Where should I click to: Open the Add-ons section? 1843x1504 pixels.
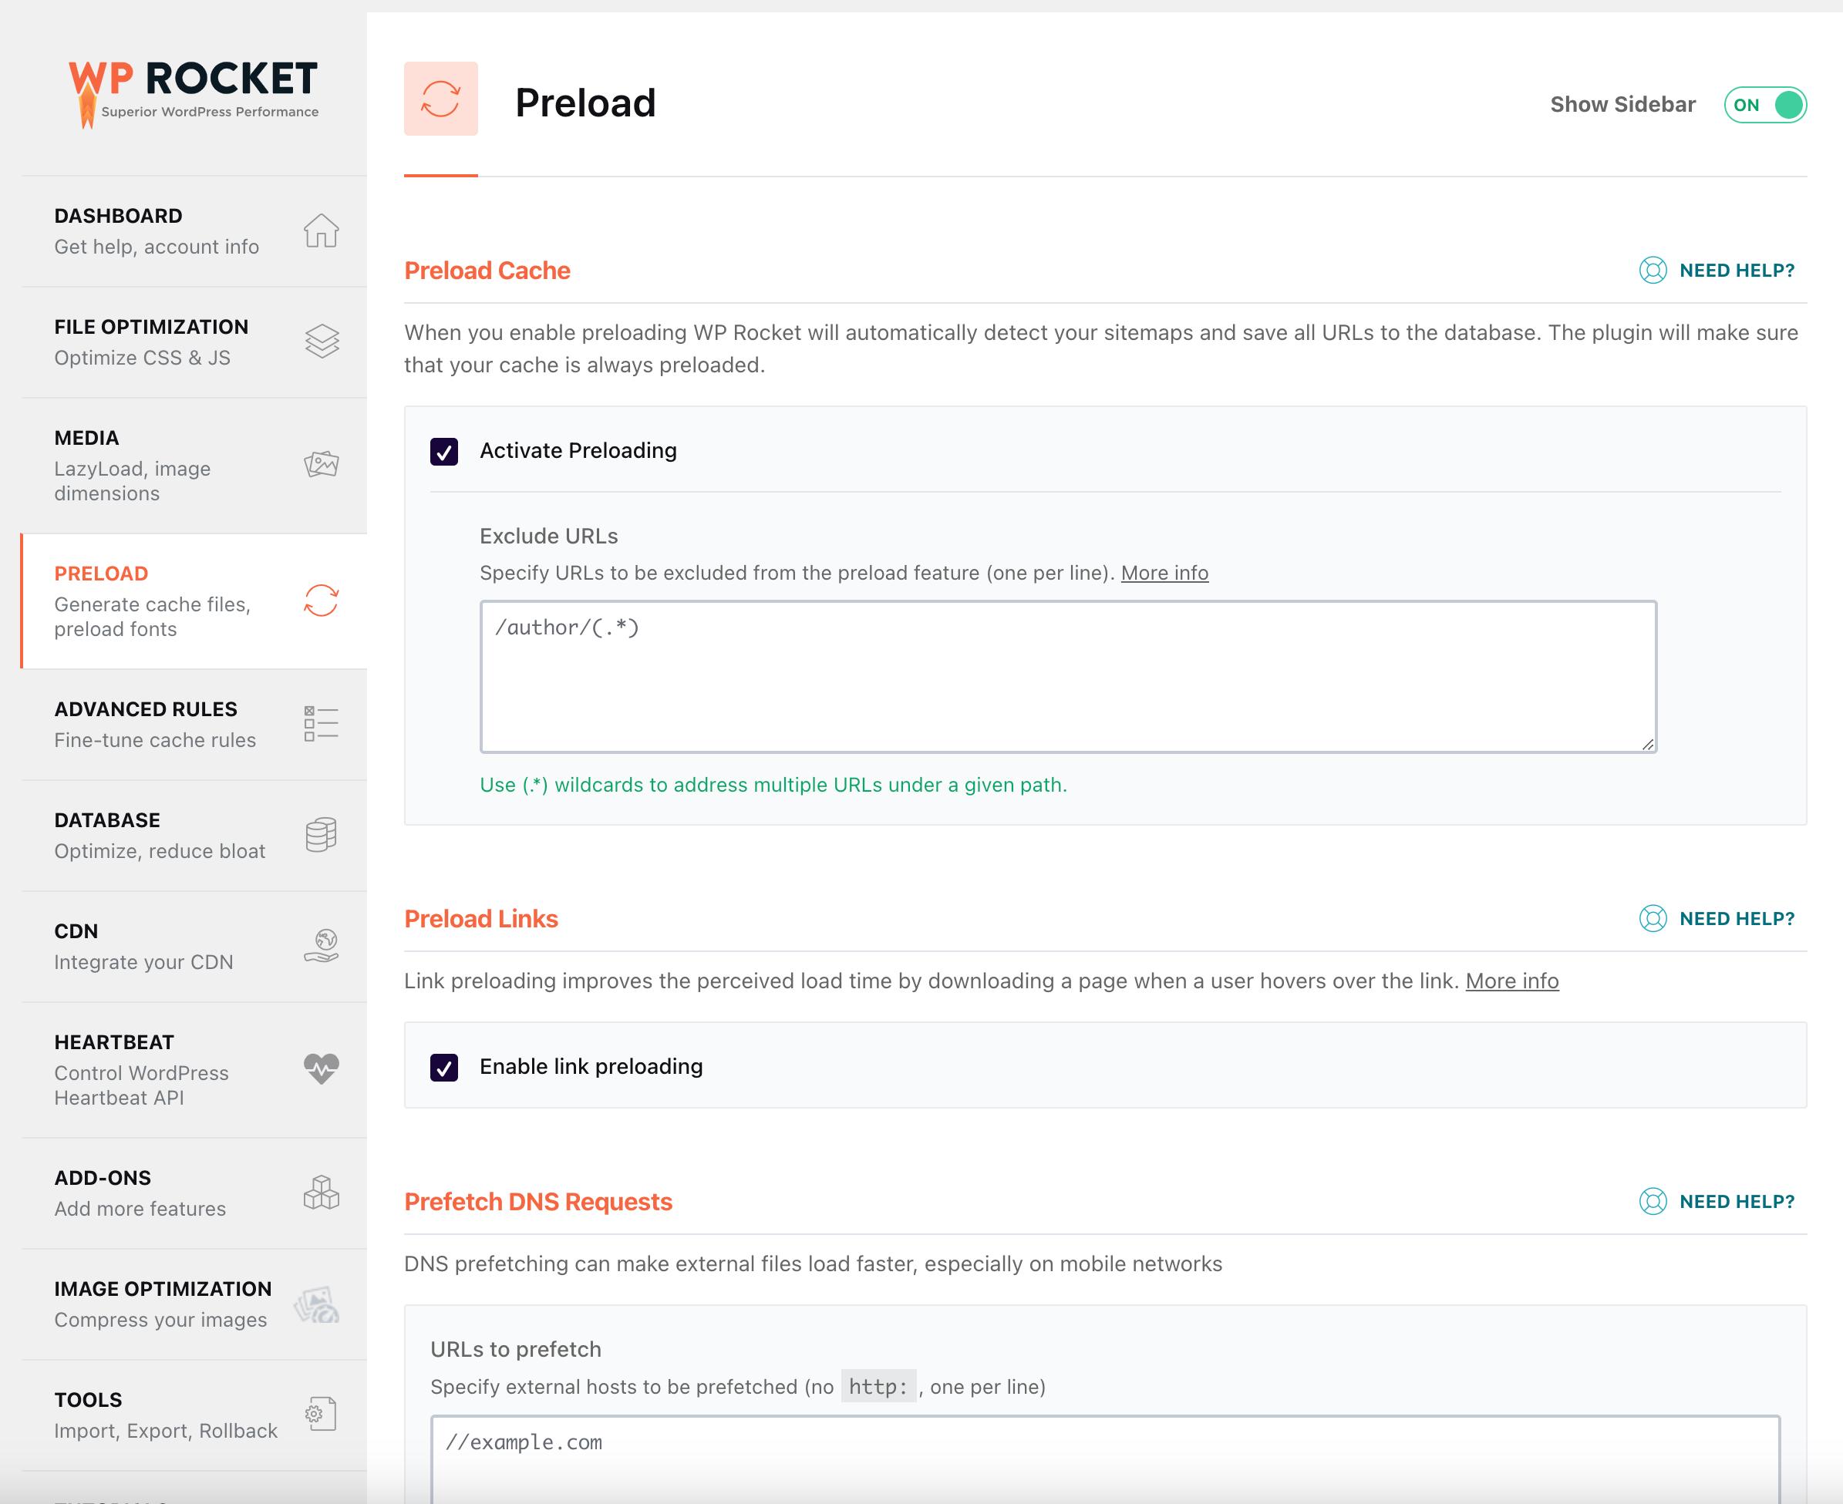pyautogui.click(x=194, y=1193)
